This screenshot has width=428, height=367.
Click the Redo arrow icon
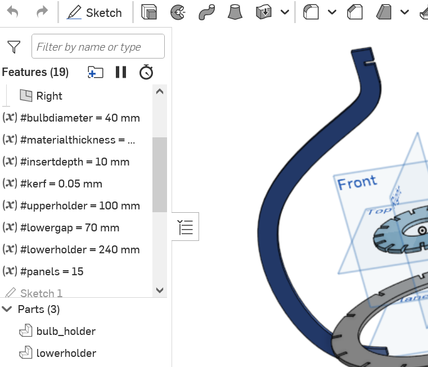pos(42,12)
